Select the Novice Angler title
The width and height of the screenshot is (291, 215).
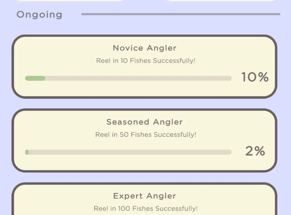click(x=145, y=48)
